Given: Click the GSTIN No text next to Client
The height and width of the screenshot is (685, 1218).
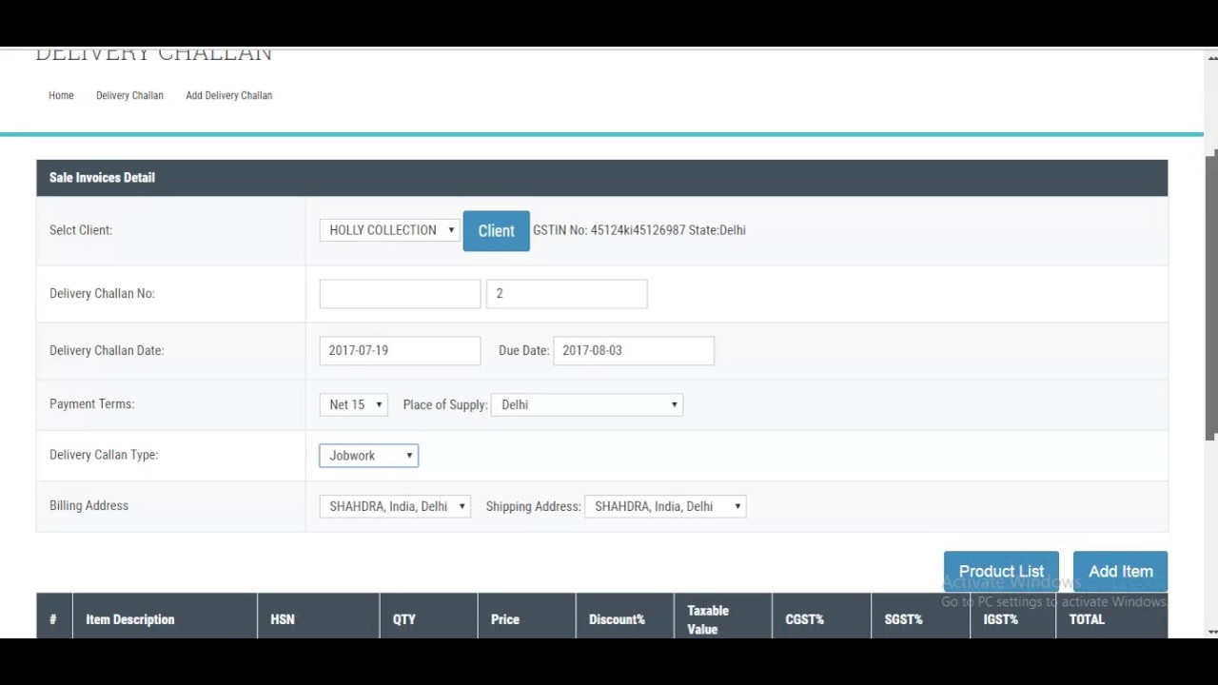Looking at the screenshot, I should (x=639, y=230).
